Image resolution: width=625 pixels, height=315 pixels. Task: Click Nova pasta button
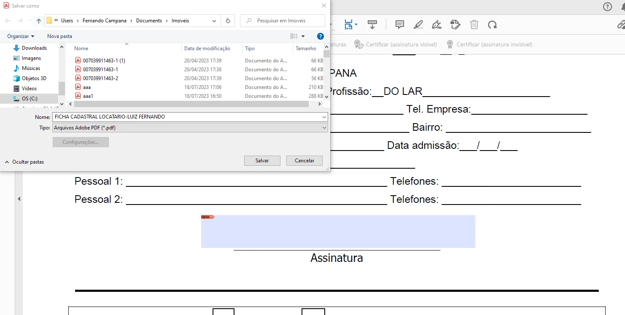(x=59, y=36)
